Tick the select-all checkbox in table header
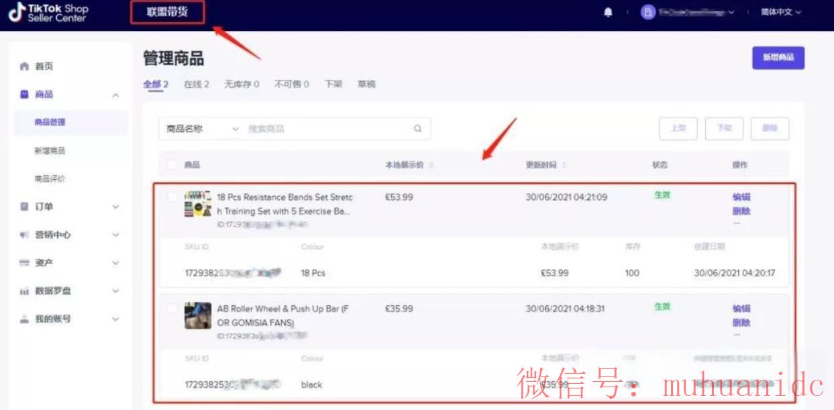The width and height of the screenshot is (834, 410). click(x=172, y=165)
